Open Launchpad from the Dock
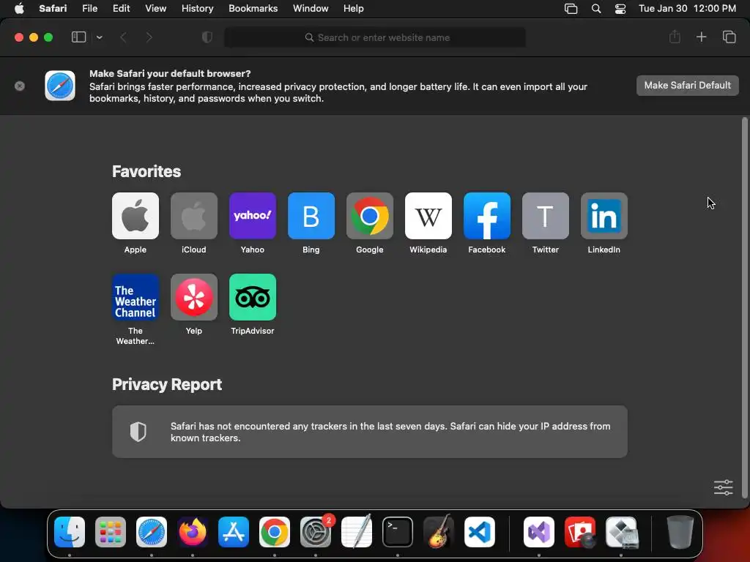Viewport: 750px width, 562px height. (x=111, y=532)
